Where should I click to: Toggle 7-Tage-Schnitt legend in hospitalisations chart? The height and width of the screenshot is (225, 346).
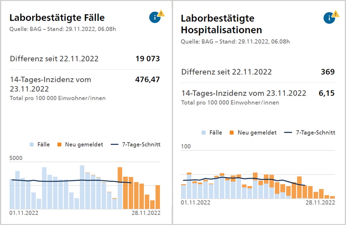click(310, 133)
